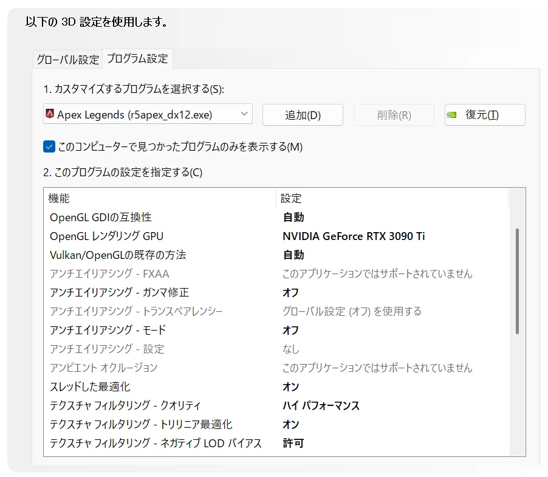The height and width of the screenshot is (477, 548).
Task: Click the NVIDIA logo icon on 復元 button
Action: click(451, 115)
